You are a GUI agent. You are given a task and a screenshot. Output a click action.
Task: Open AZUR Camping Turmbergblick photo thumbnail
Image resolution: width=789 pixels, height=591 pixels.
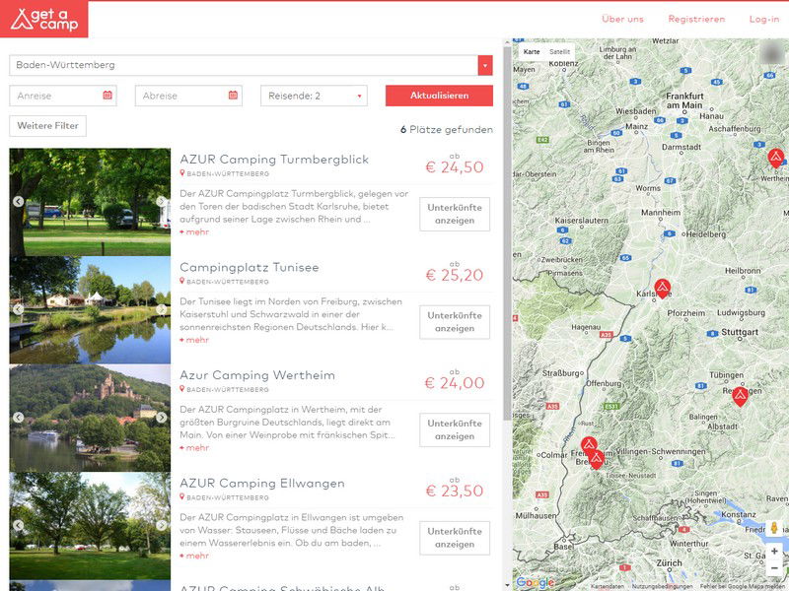[x=90, y=202]
